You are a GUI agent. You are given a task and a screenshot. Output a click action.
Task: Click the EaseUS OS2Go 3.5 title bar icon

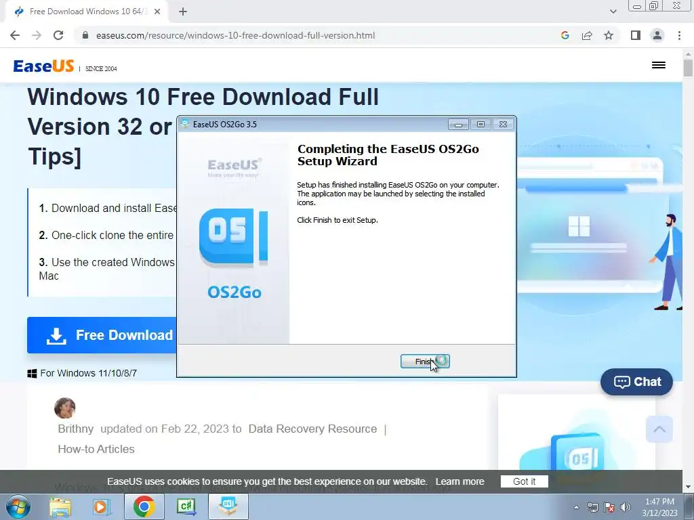(x=185, y=124)
